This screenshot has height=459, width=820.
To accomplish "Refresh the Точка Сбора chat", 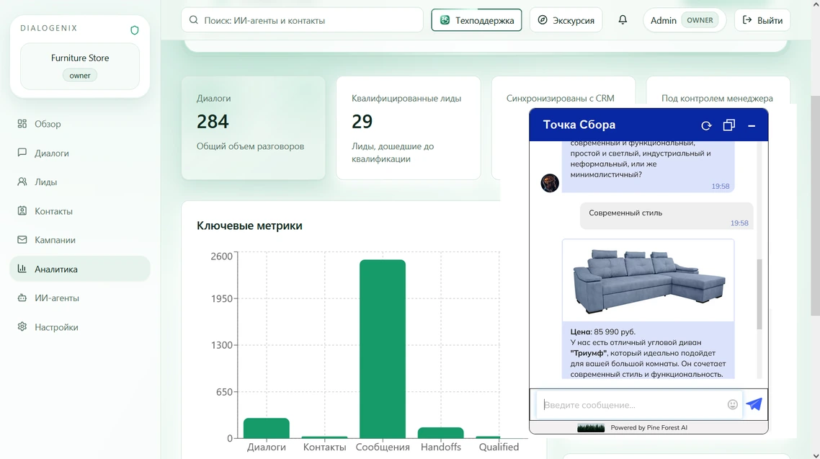I will click(706, 125).
